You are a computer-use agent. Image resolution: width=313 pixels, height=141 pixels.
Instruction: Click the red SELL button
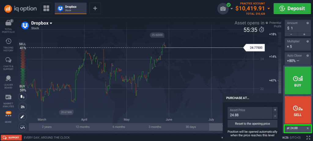pyautogui.click(x=298, y=110)
